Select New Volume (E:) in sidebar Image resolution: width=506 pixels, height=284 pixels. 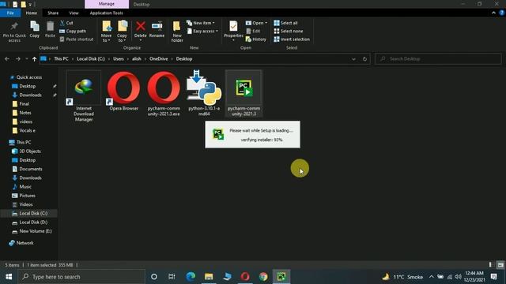coord(35,231)
